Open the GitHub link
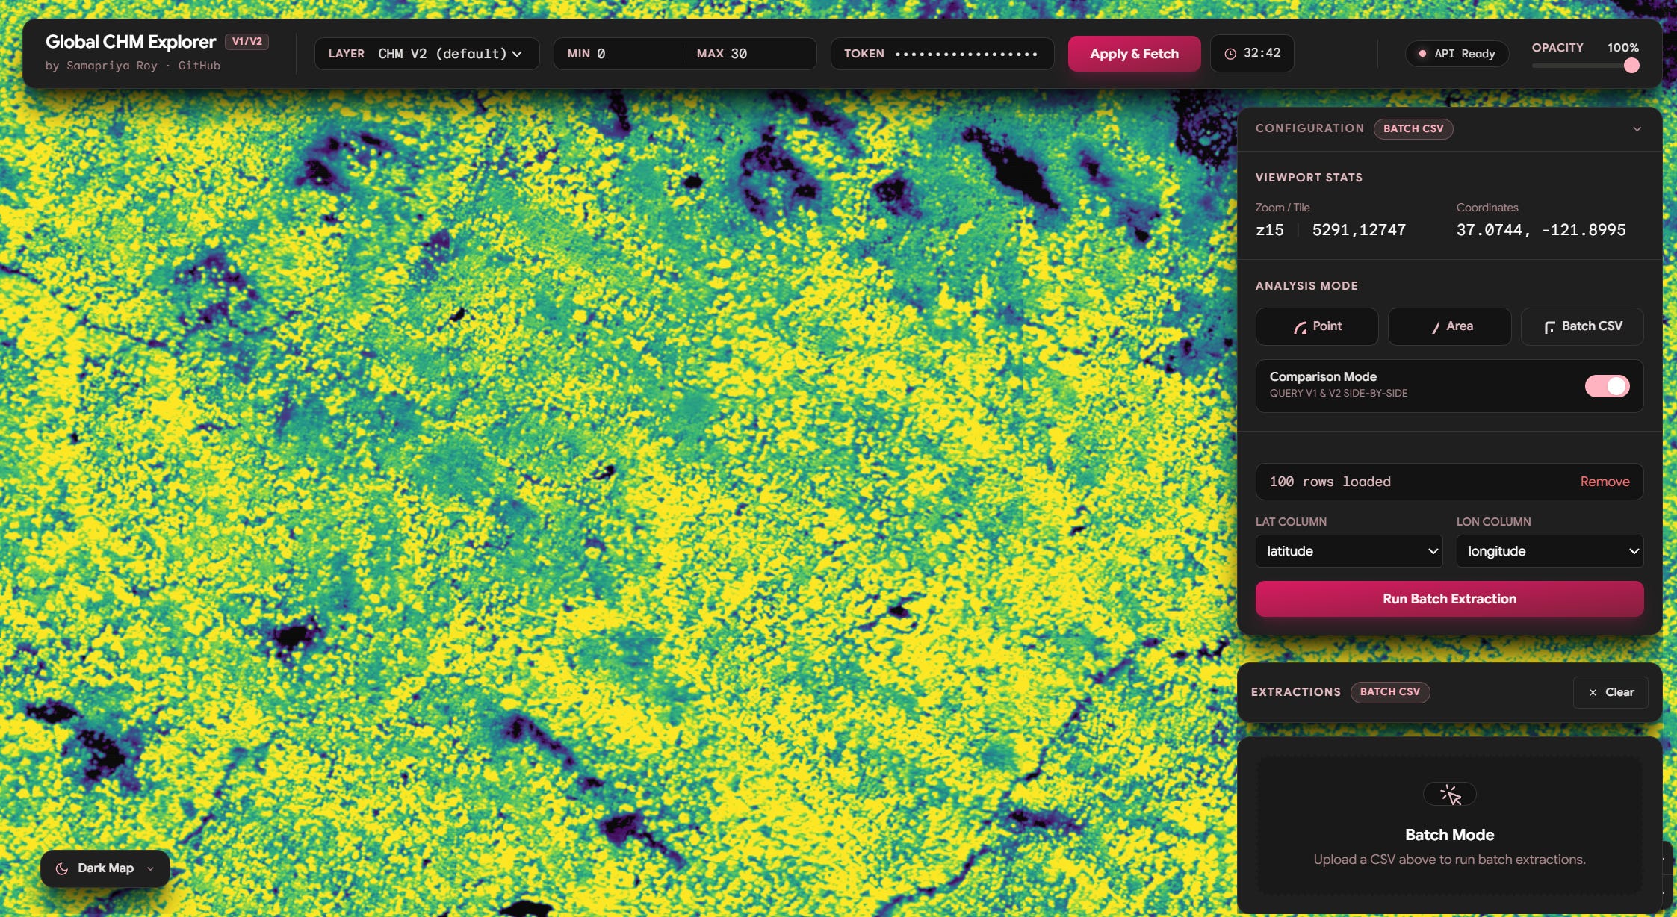The height and width of the screenshot is (917, 1677). click(x=199, y=66)
